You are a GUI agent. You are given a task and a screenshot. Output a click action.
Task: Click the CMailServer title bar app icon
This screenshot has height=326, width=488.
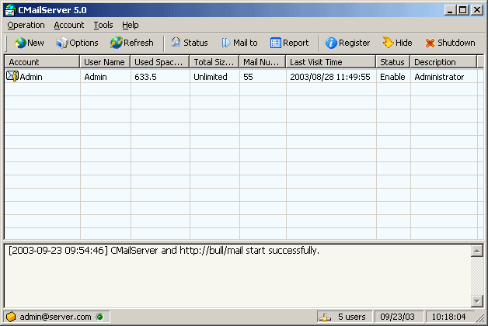(x=10, y=10)
